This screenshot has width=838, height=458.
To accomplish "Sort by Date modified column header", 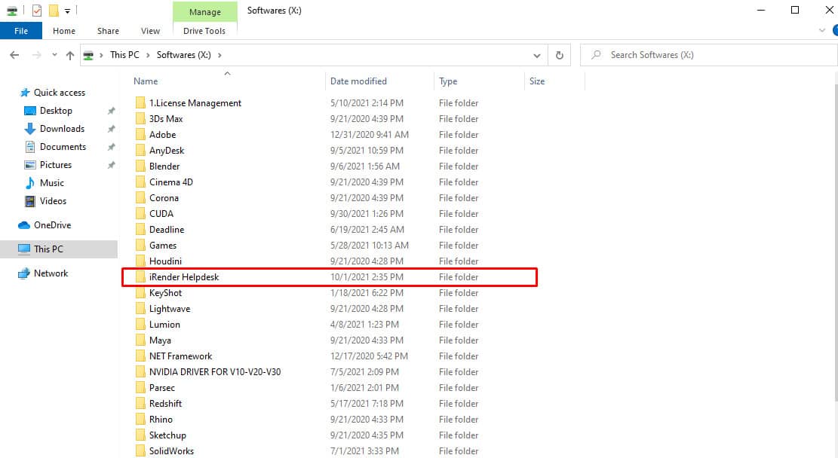I will pyautogui.click(x=358, y=81).
